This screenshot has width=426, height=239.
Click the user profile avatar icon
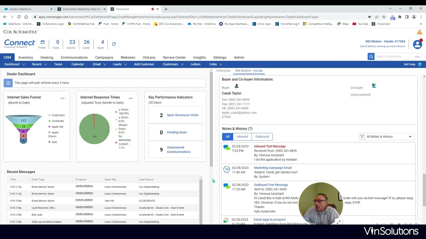click(417, 44)
